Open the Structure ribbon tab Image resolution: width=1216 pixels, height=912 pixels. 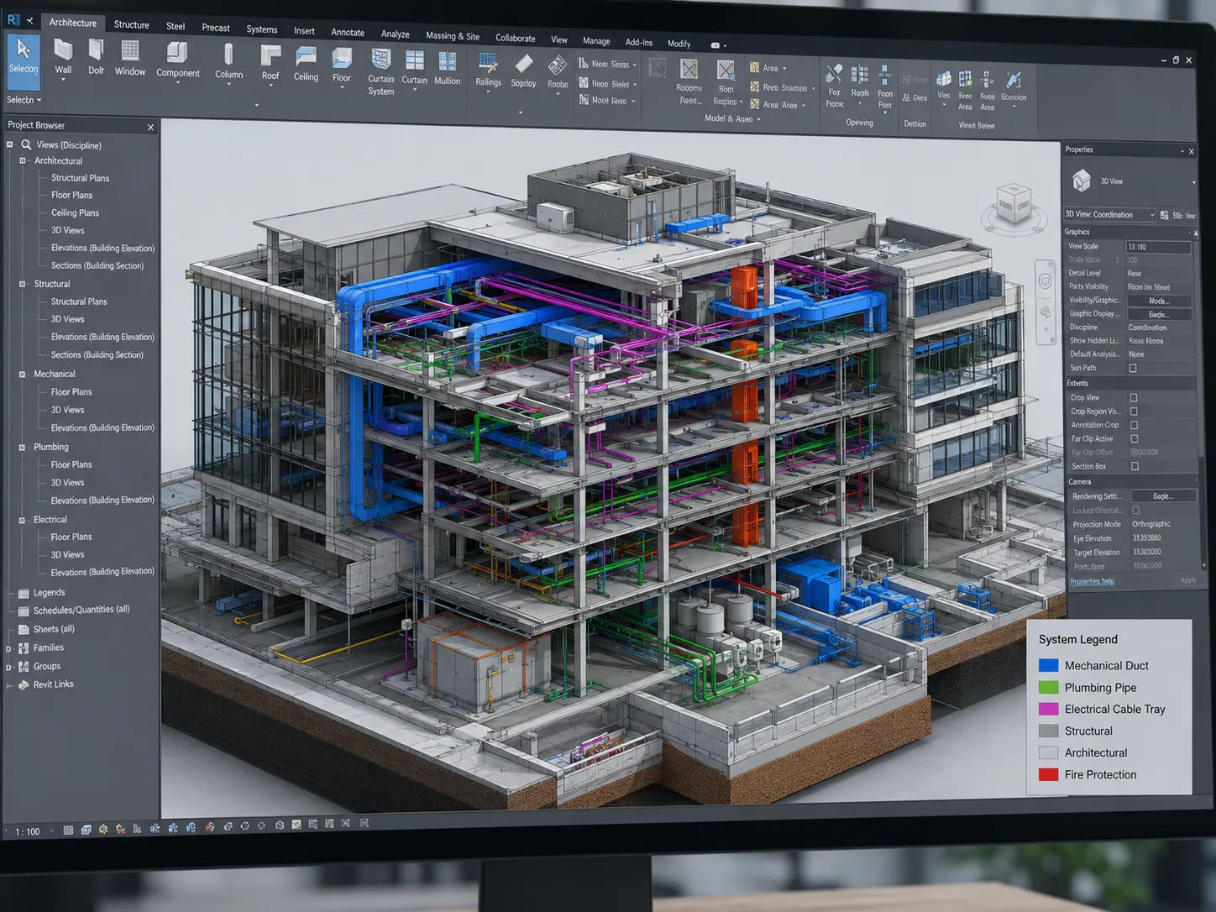[132, 24]
